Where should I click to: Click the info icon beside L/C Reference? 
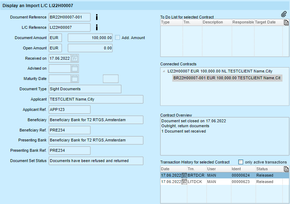click(x=97, y=27)
